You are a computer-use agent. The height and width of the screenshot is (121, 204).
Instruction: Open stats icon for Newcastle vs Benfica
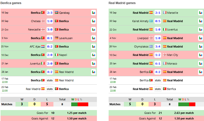click(x=94, y=30)
